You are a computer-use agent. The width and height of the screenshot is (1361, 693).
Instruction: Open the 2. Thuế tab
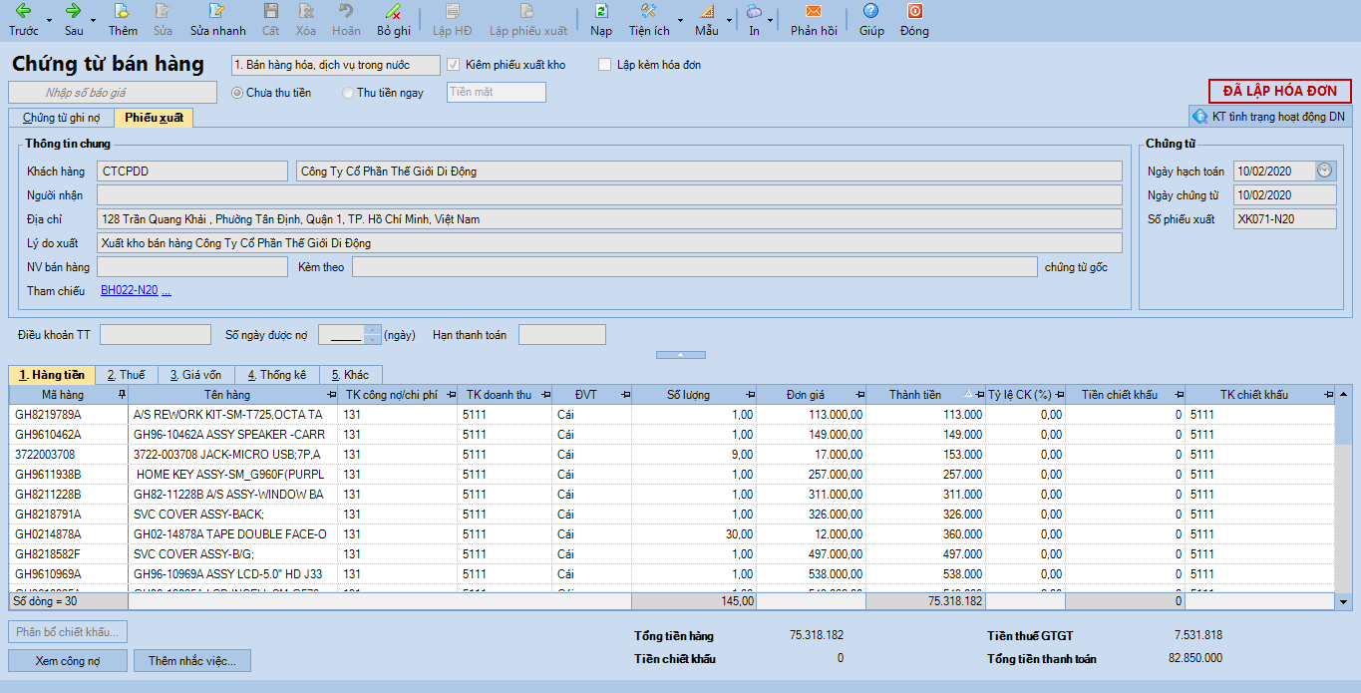tap(127, 375)
